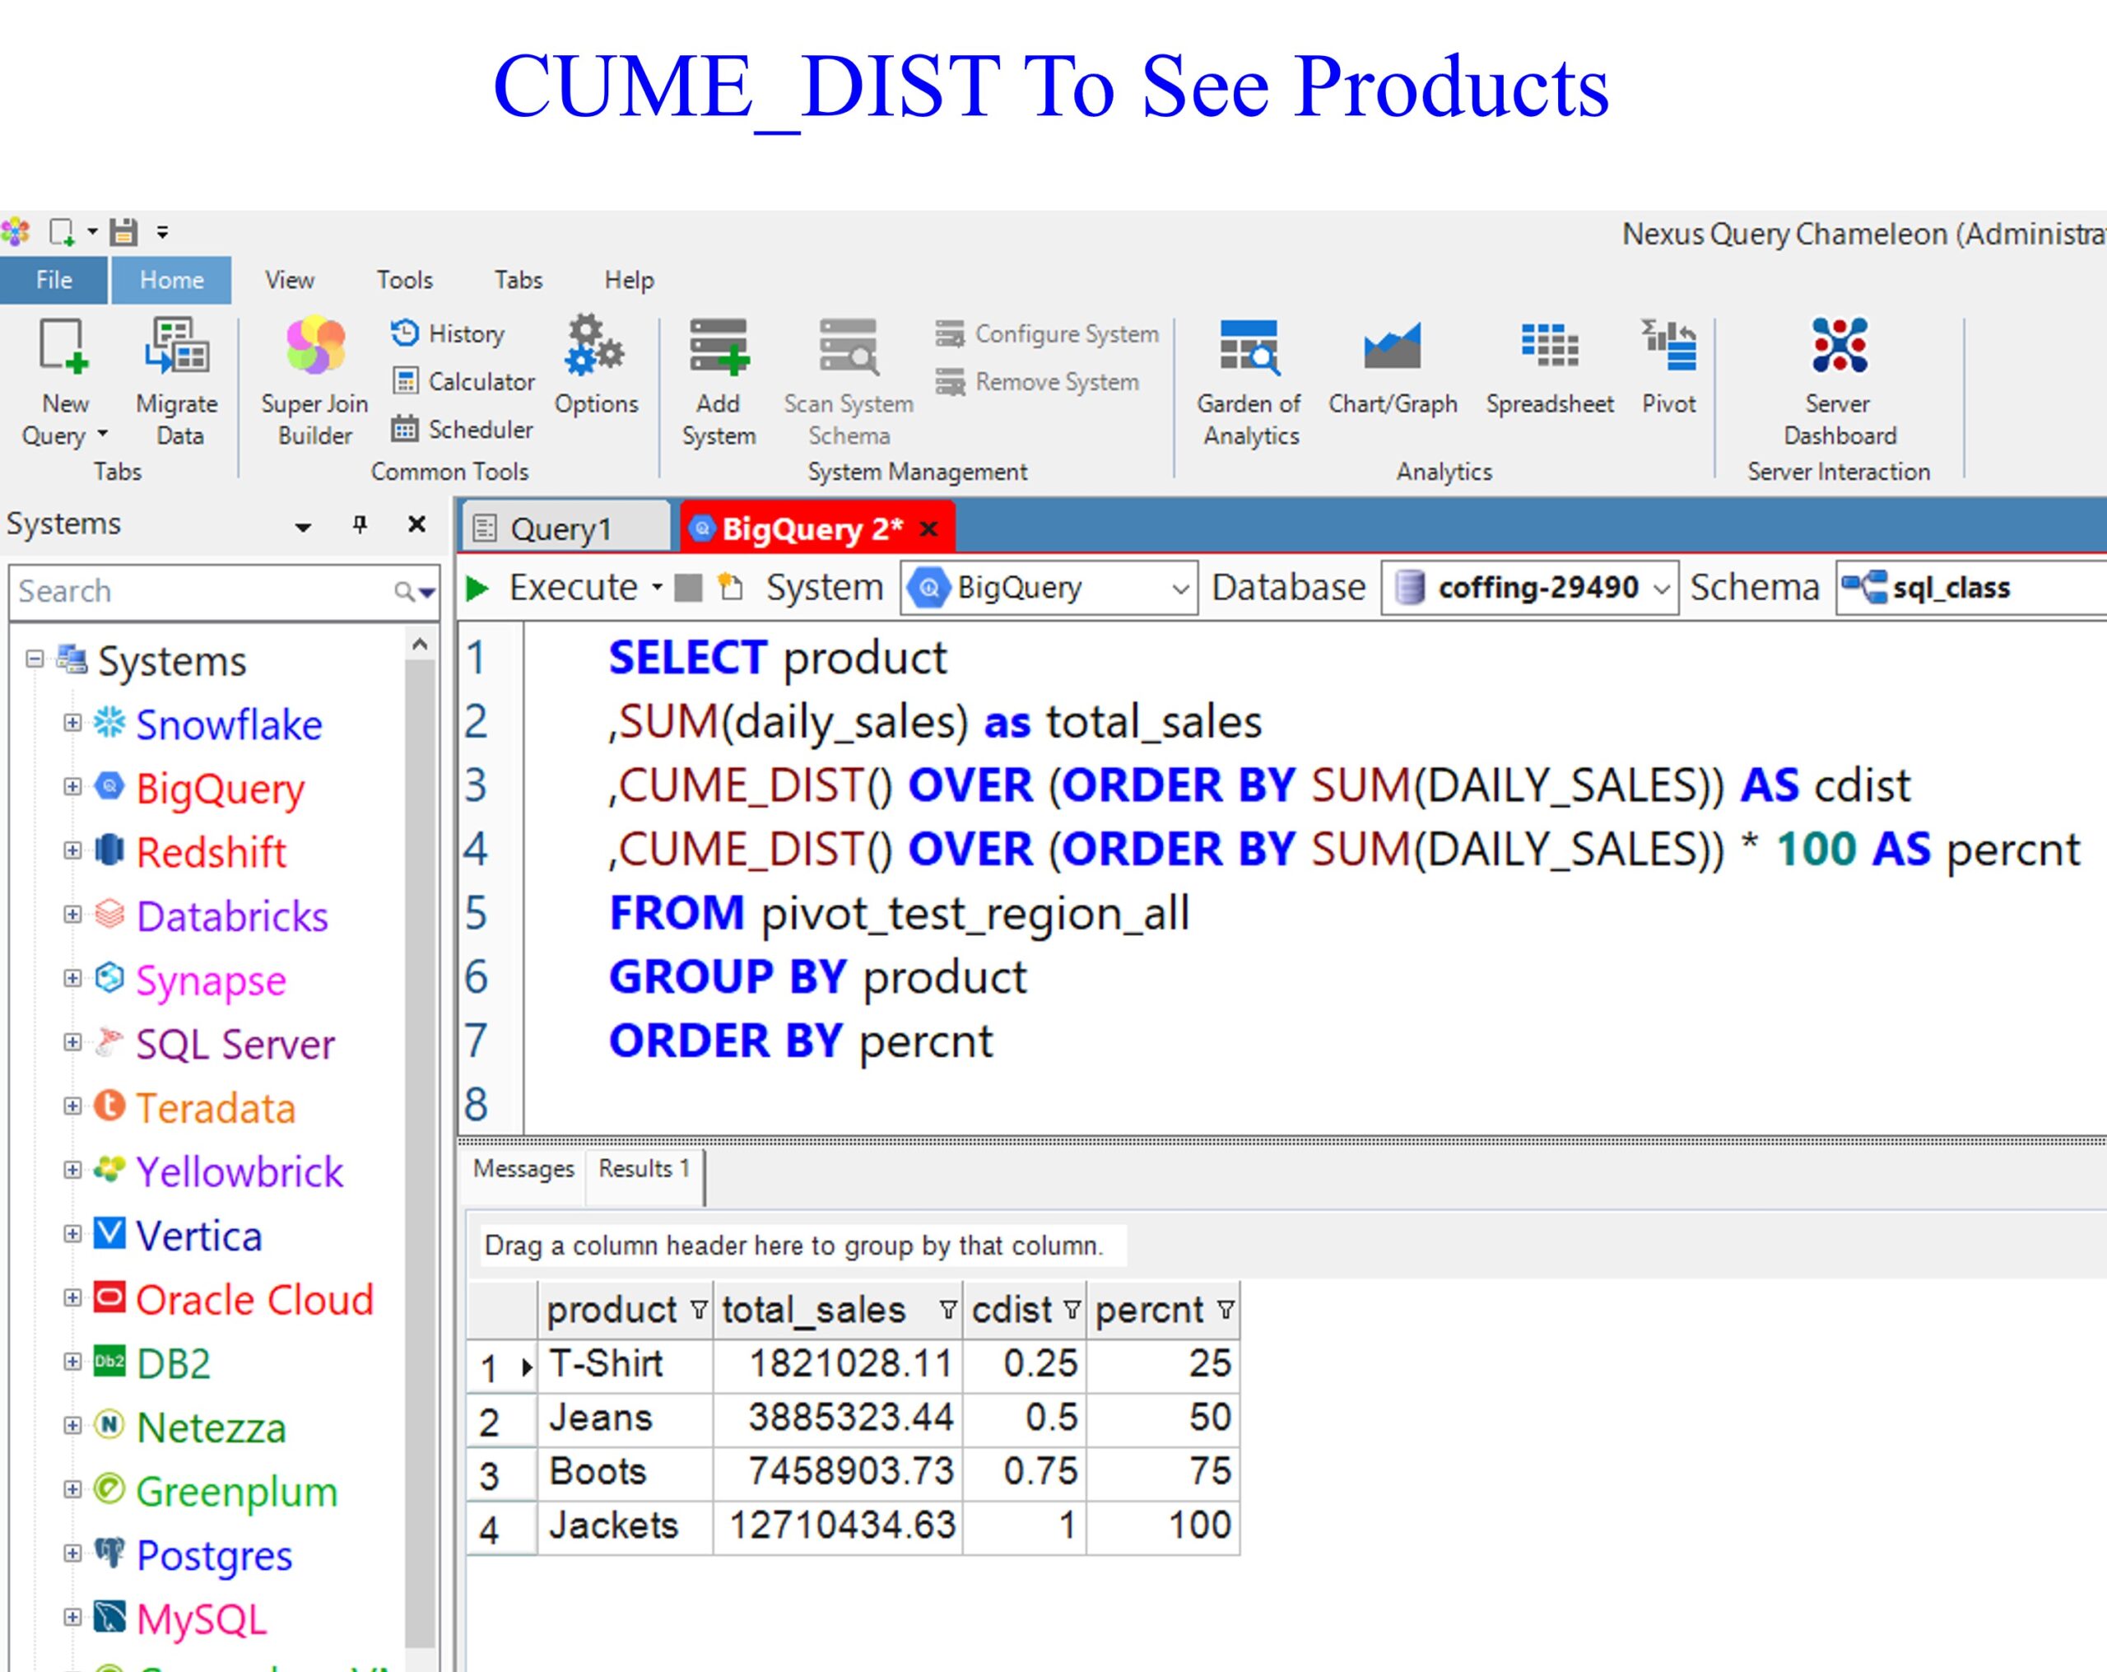Open the product column filter

pyautogui.click(x=698, y=1311)
